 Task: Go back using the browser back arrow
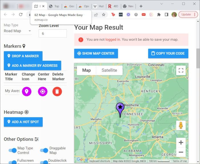pos(5,15)
